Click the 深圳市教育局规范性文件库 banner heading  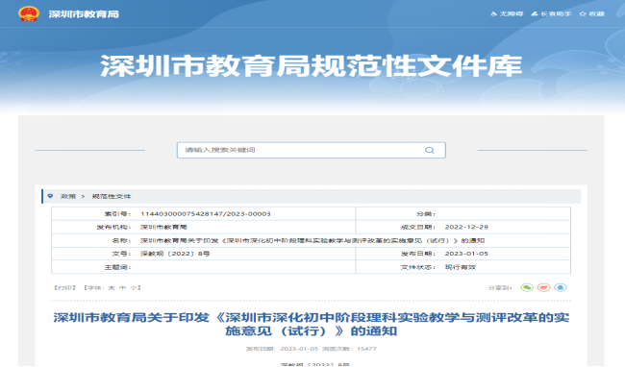point(312,65)
